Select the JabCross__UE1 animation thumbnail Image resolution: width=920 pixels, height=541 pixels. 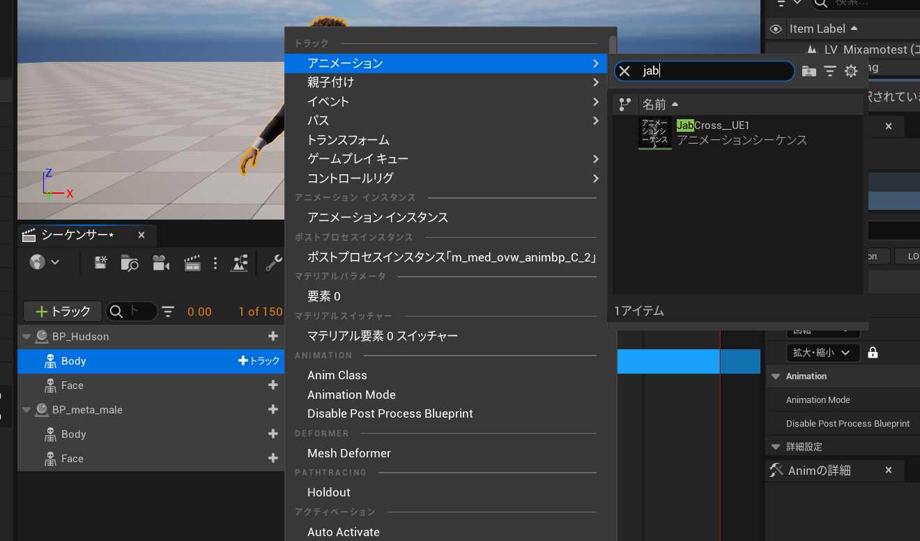click(655, 133)
